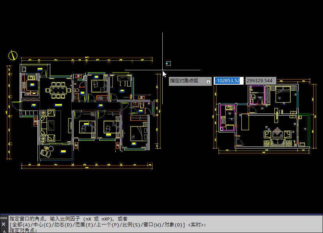Close the command line panel
The width and height of the screenshot is (323, 233).
4,224
